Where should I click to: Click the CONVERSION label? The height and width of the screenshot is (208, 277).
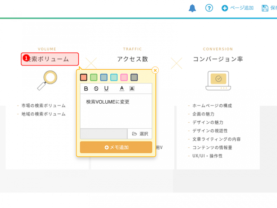point(218,49)
